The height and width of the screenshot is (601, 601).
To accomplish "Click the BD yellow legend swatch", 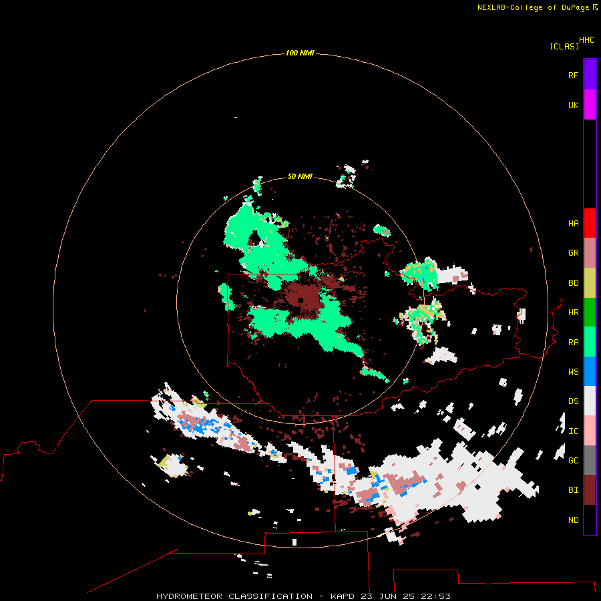I will (590, 283).
